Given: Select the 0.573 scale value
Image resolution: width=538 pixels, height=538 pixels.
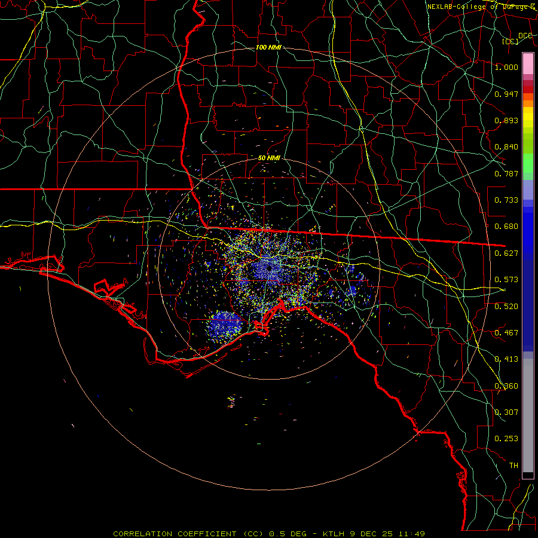Looking at the screenshot, I should (506, 280).
